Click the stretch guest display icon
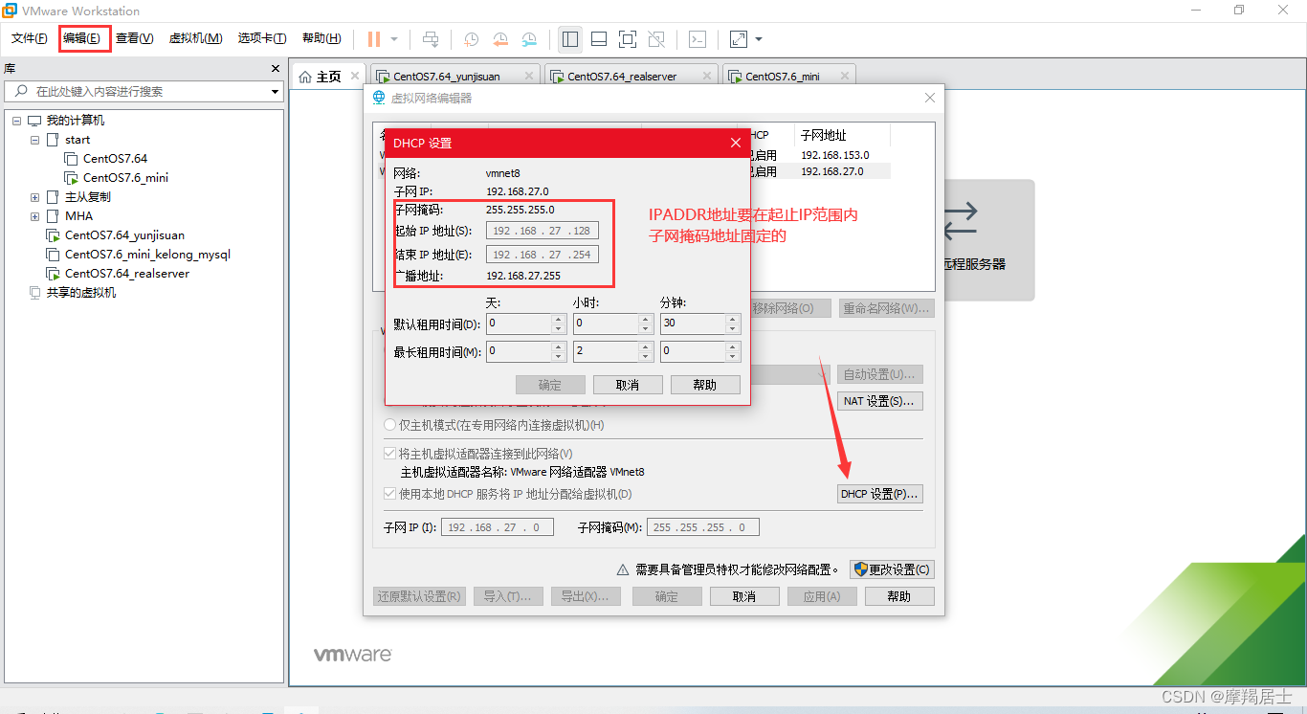Screen dimensions: 1307x714 click(x=739, y=39)
